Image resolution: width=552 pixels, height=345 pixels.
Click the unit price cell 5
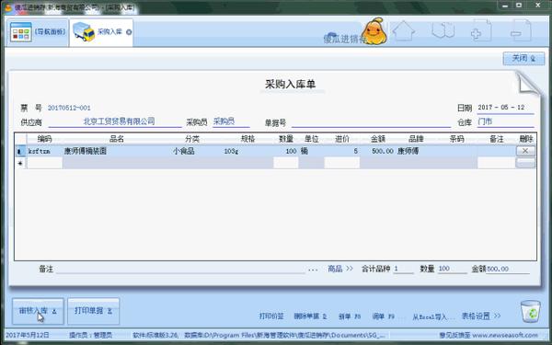coord(342,152)
